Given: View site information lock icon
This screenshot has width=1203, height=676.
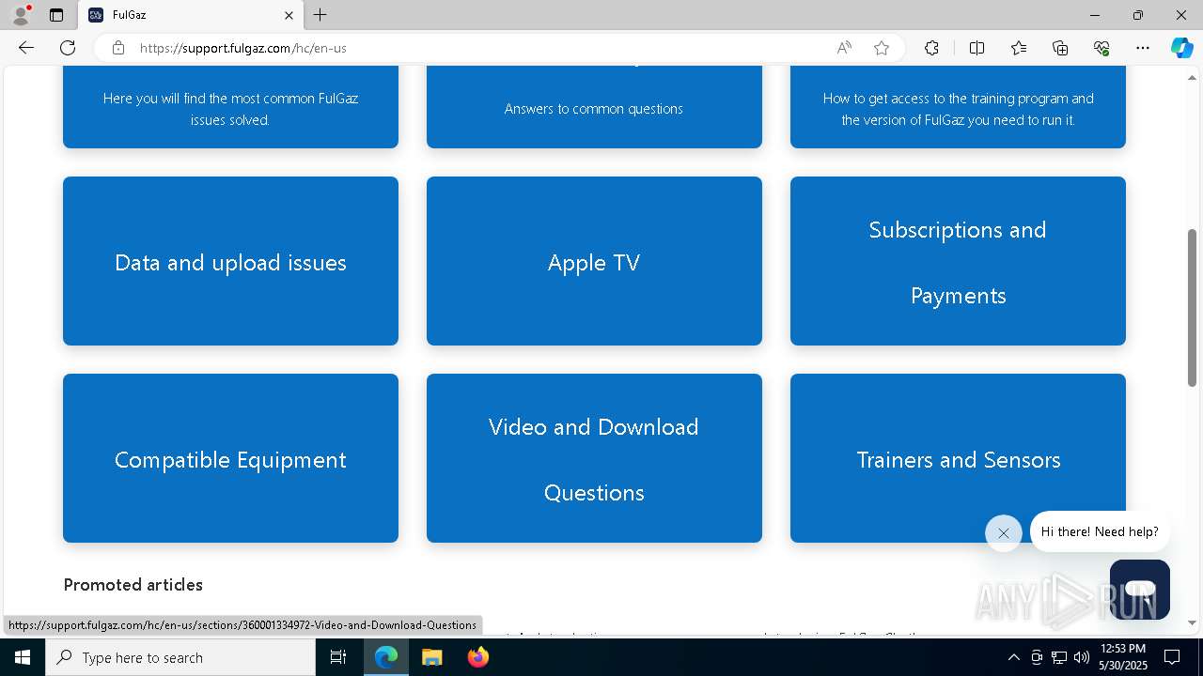Looking at the screenshot, I should pos(118,48).
